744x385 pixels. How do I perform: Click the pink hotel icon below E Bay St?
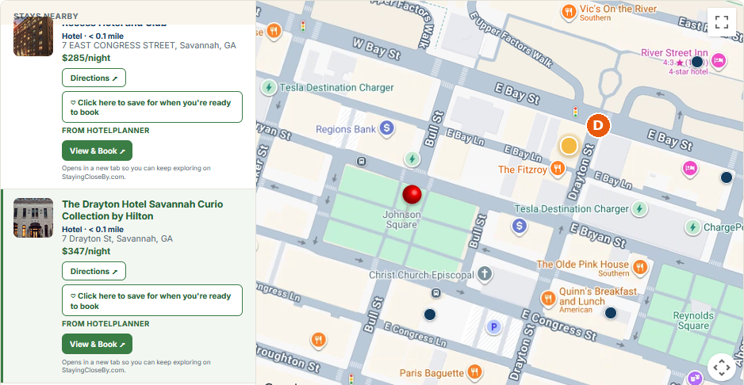tap(690, 168)
